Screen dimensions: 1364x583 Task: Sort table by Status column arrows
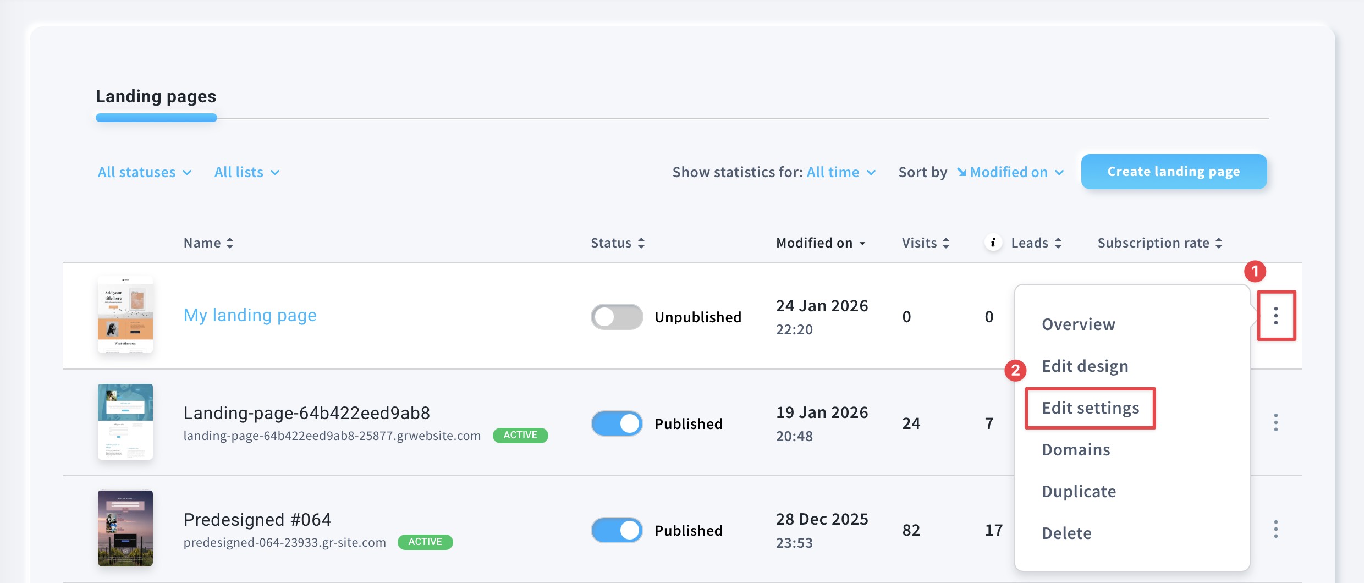click(641, 243)
